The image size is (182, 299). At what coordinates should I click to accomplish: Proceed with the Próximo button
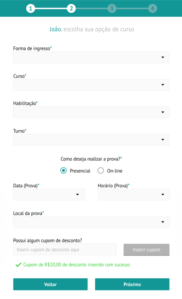coord(132,284)
